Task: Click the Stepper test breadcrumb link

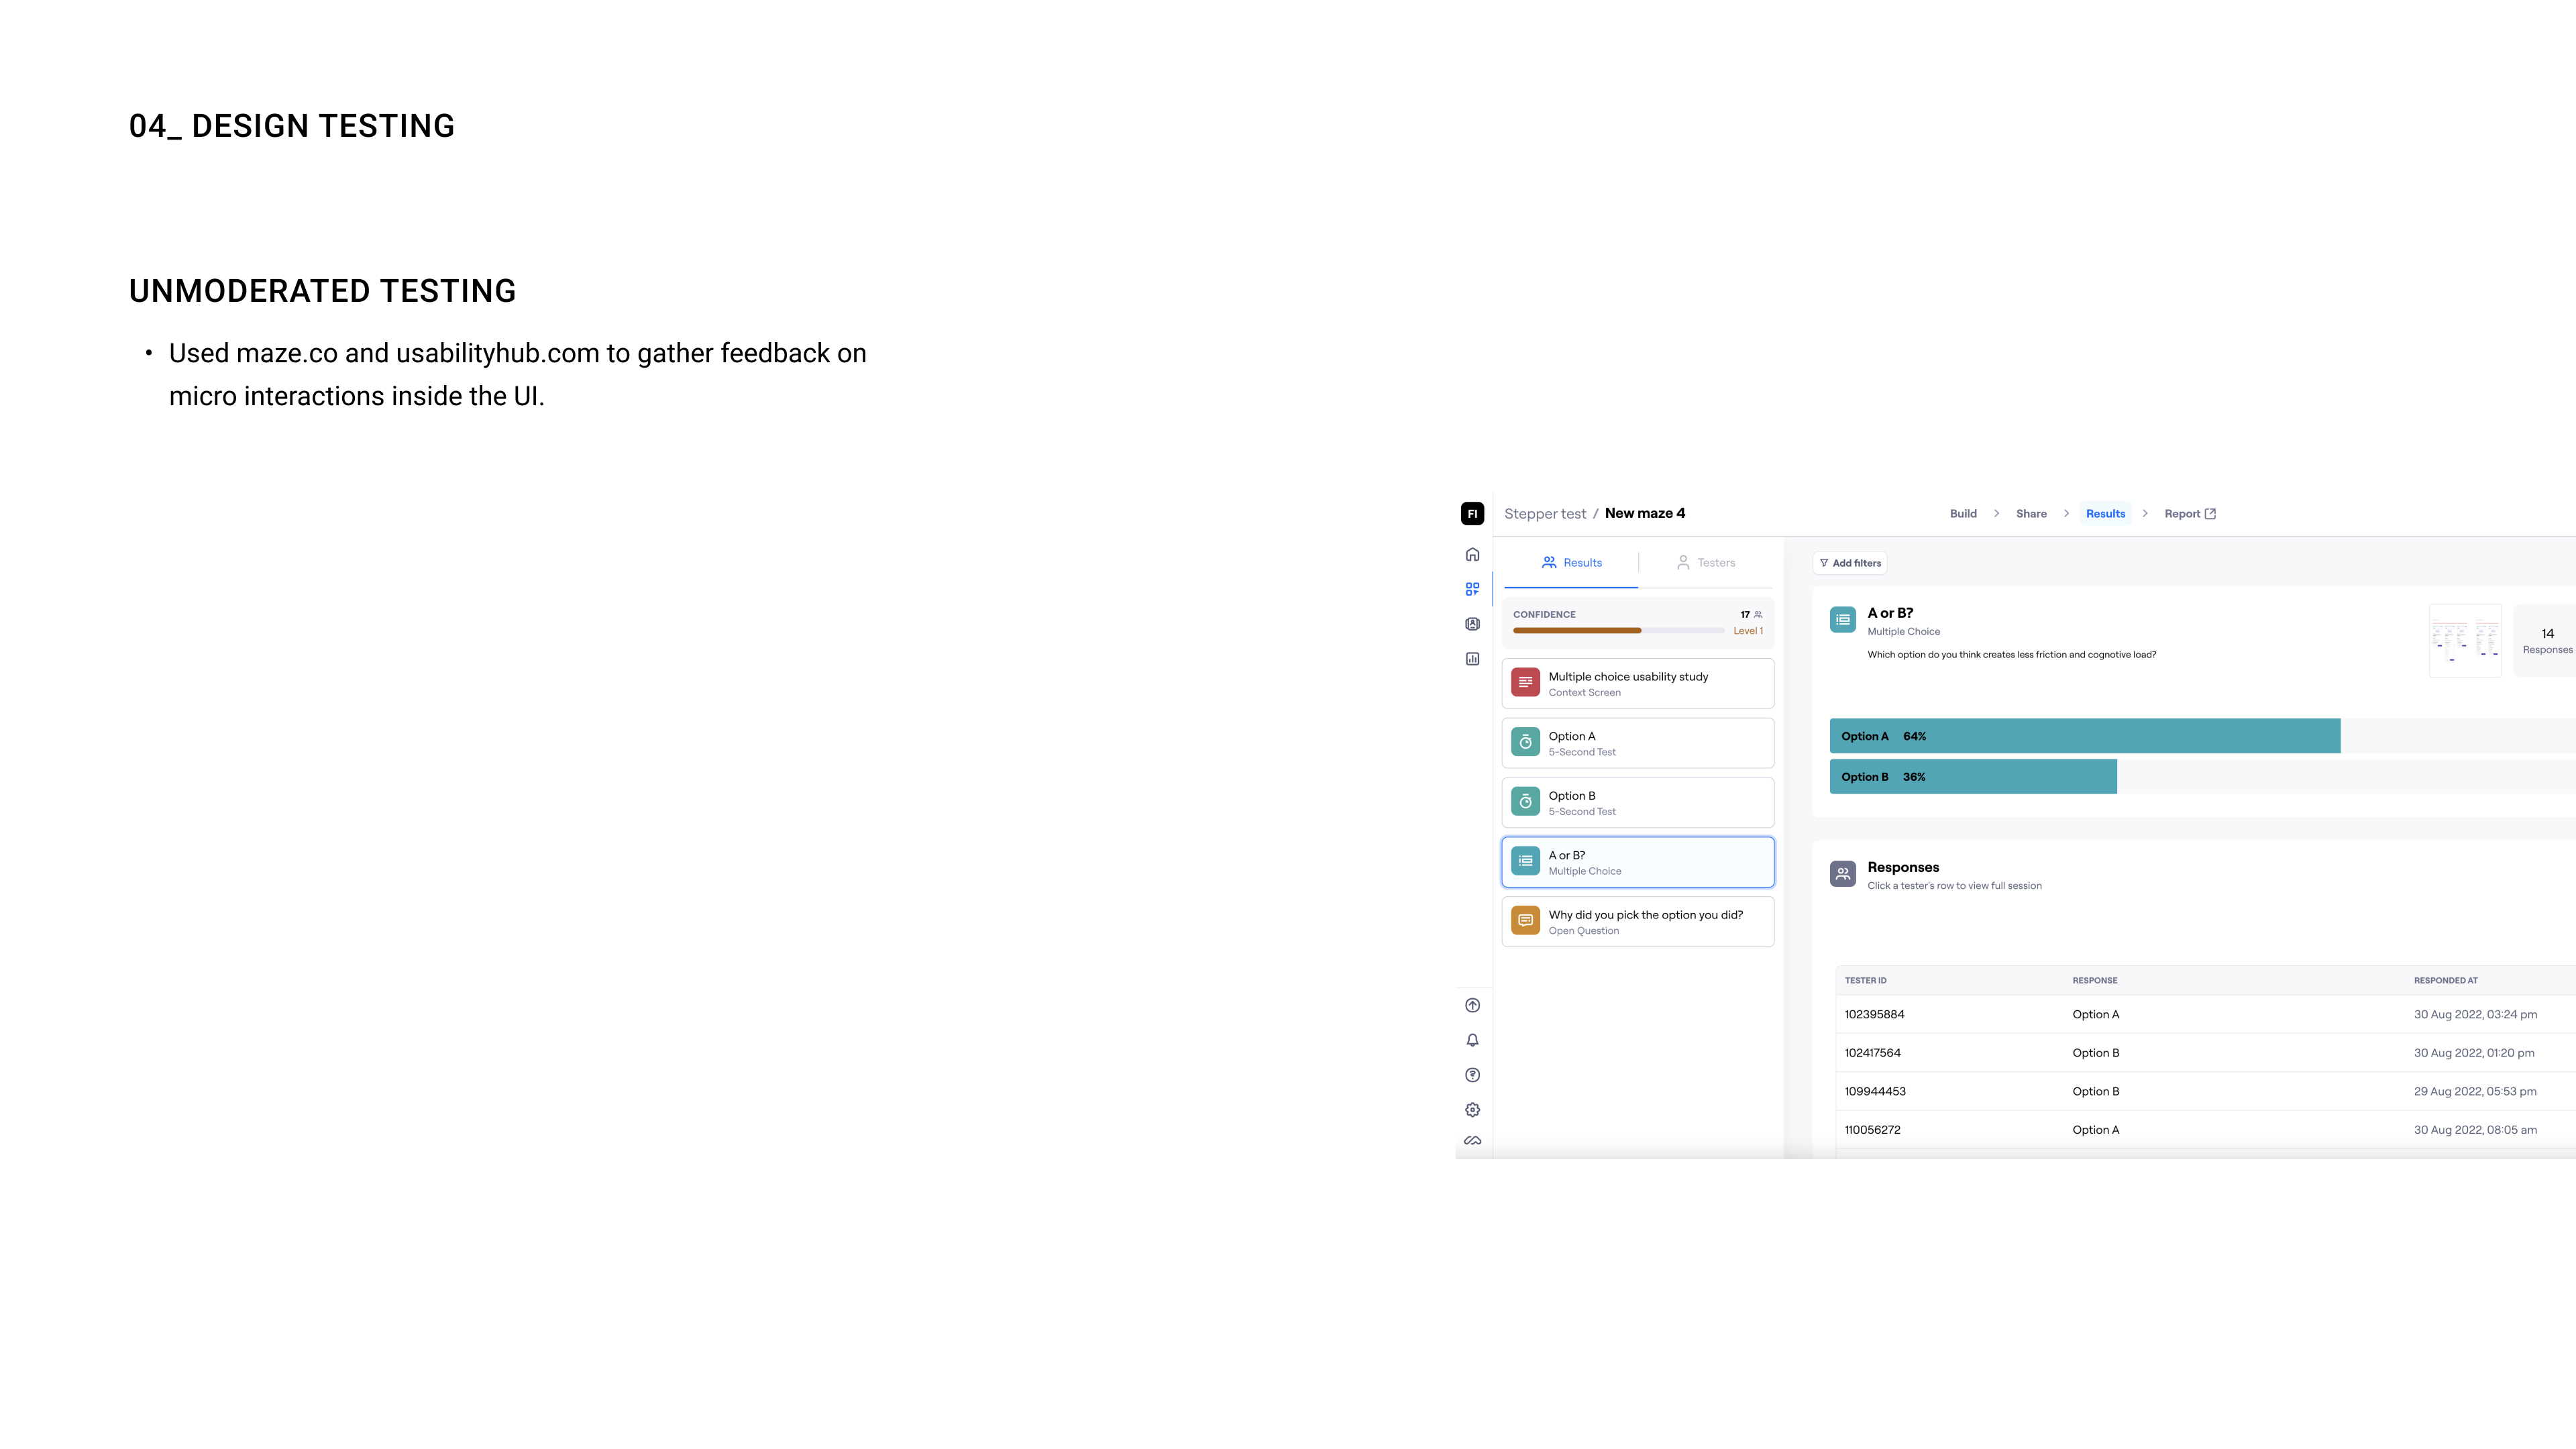Action: point(1545,514)
